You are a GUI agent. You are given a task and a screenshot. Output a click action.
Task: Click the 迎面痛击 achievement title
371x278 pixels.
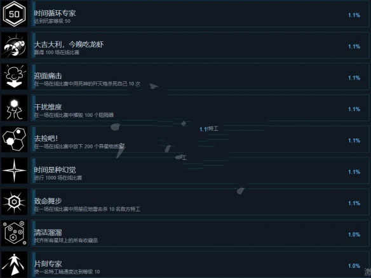[48, 76]
